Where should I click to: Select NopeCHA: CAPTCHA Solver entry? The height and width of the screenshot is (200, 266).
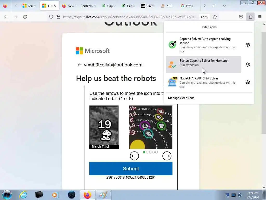tap(204, 82)
